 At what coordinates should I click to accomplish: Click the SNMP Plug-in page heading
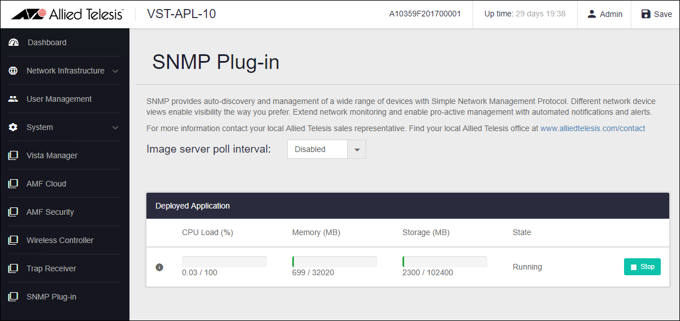[216, 62]
